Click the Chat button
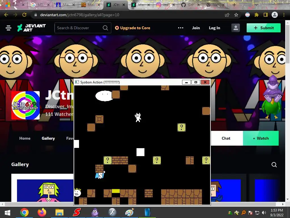This screenshot has height=218, width=290. (x=226, y=138)
